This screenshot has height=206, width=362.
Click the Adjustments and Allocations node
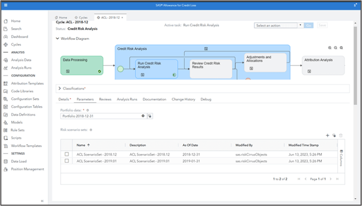(265, 63)
